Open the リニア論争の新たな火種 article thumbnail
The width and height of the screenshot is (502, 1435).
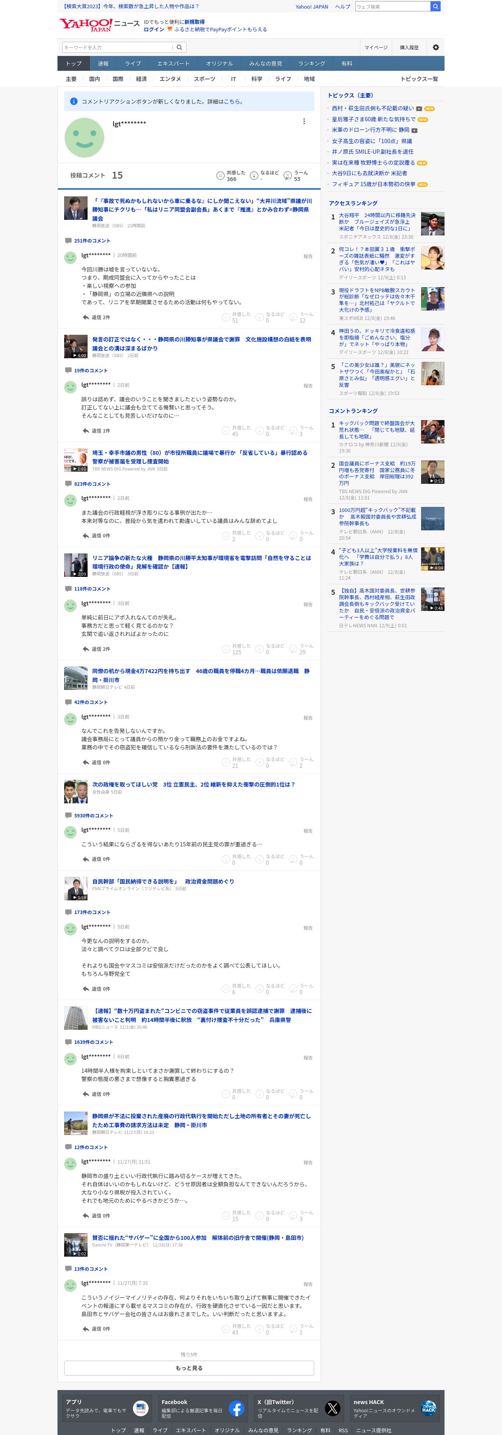point(76,565)
